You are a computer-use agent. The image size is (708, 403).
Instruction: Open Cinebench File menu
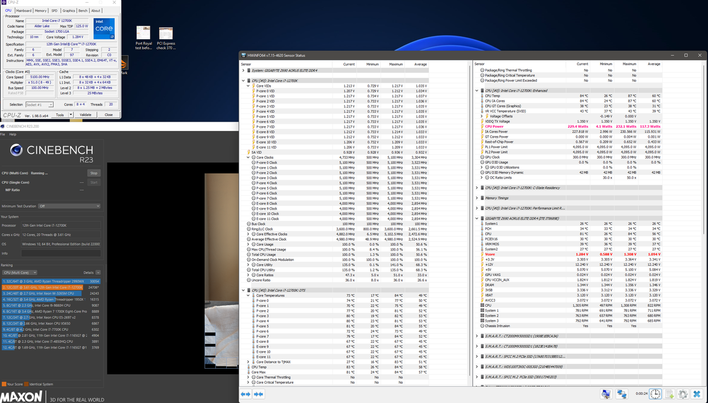coord(3,134)
